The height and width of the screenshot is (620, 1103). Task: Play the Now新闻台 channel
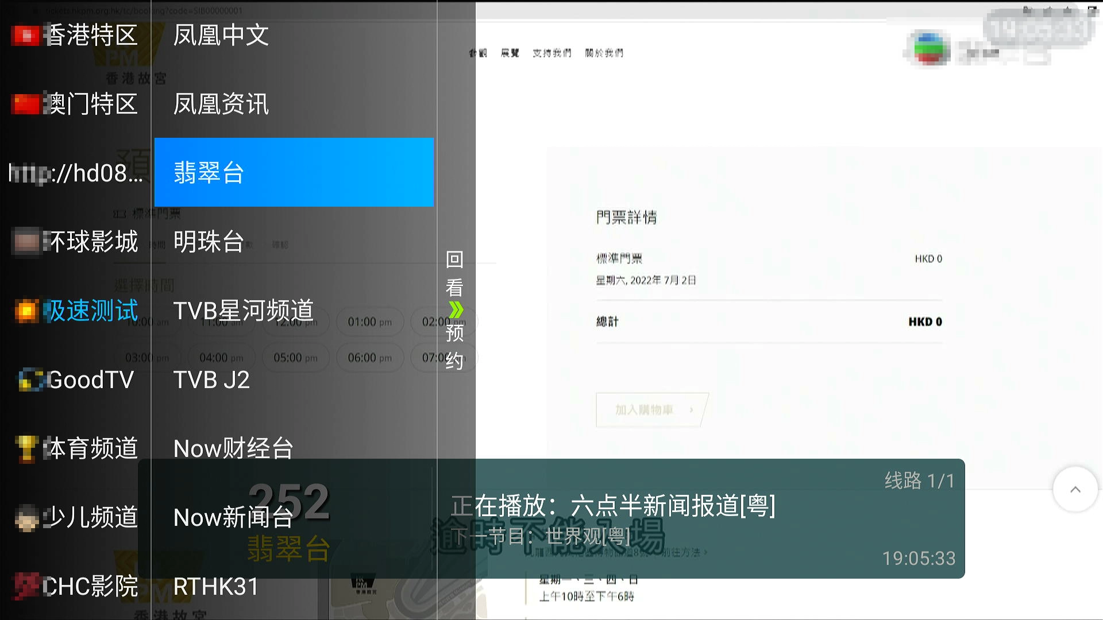click(294, 517)
